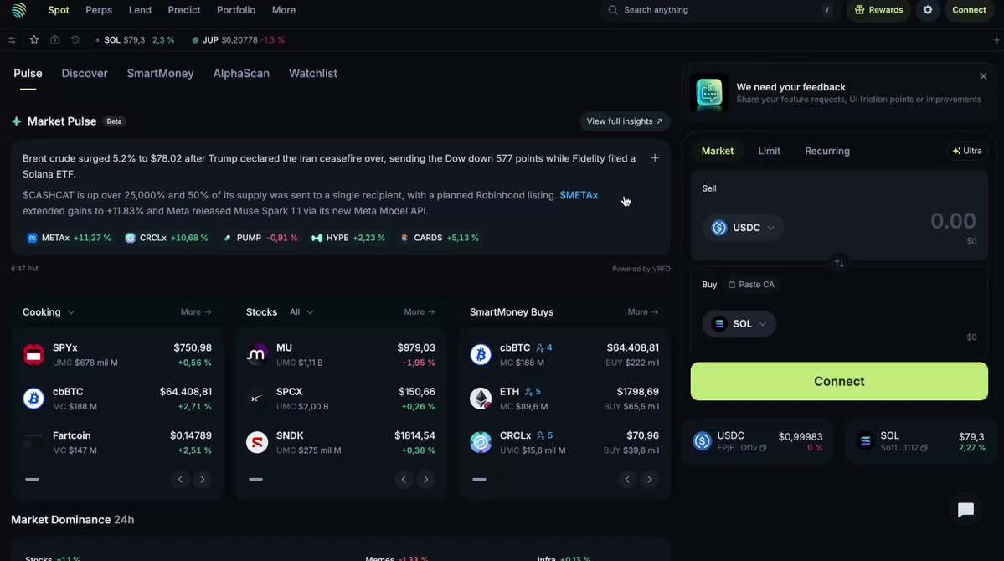
Task: Go to the Lend section
Action: [140, 9]
